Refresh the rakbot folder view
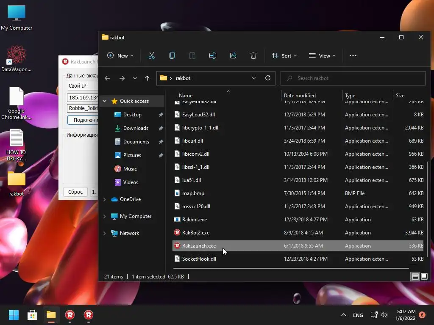434x325 pixels. [x=268, y=78]
